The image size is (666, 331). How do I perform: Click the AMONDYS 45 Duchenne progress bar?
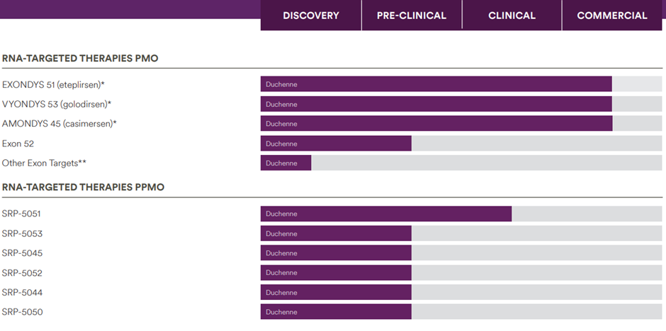coord(436,123)
